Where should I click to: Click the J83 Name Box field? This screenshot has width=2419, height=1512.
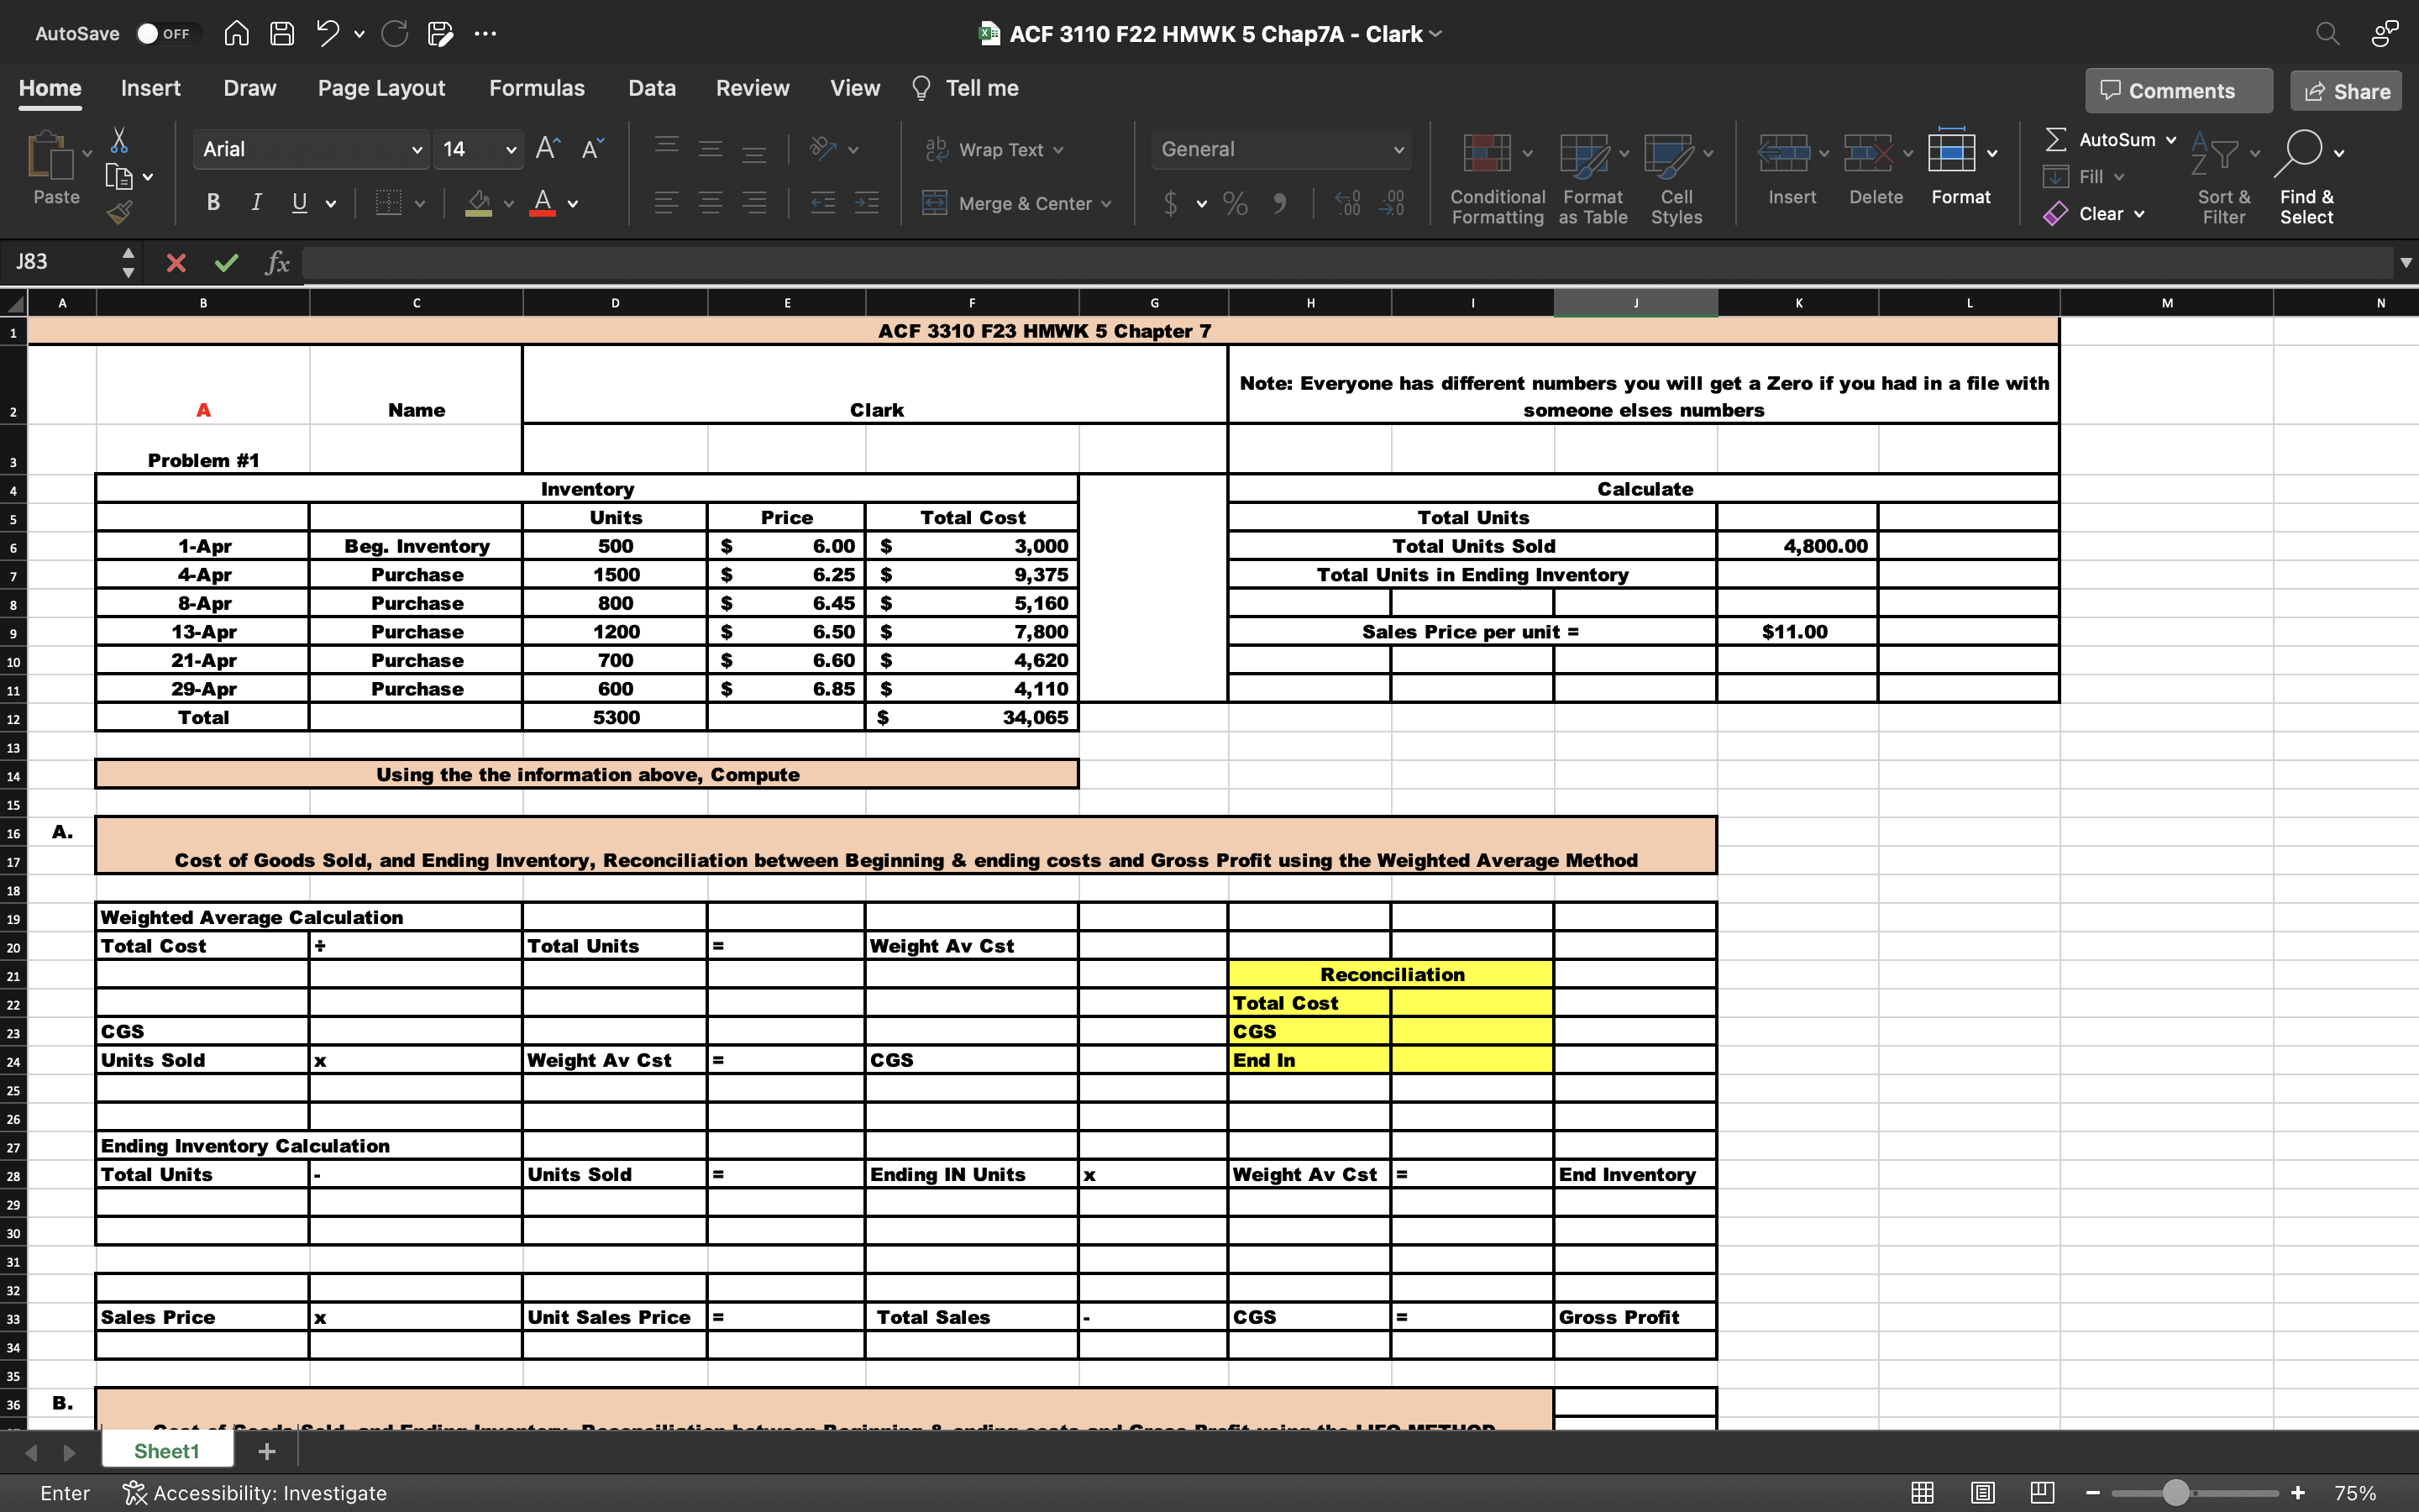pyautogui.click(x=60, y=262)
